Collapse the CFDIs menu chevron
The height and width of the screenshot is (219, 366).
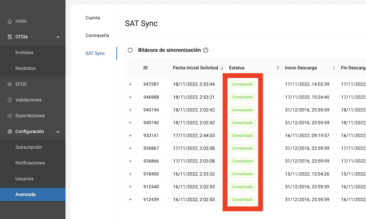[x=58, y=37]
